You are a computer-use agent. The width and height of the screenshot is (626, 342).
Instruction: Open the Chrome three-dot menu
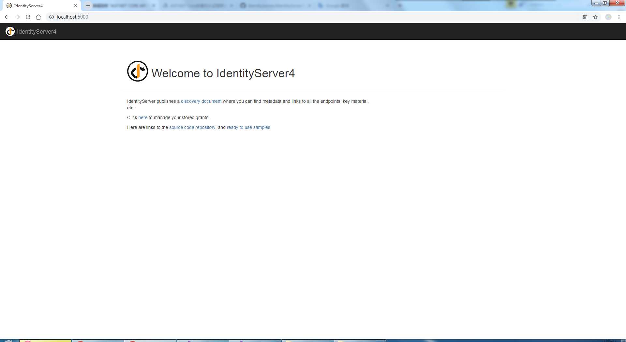pos(619,17)
